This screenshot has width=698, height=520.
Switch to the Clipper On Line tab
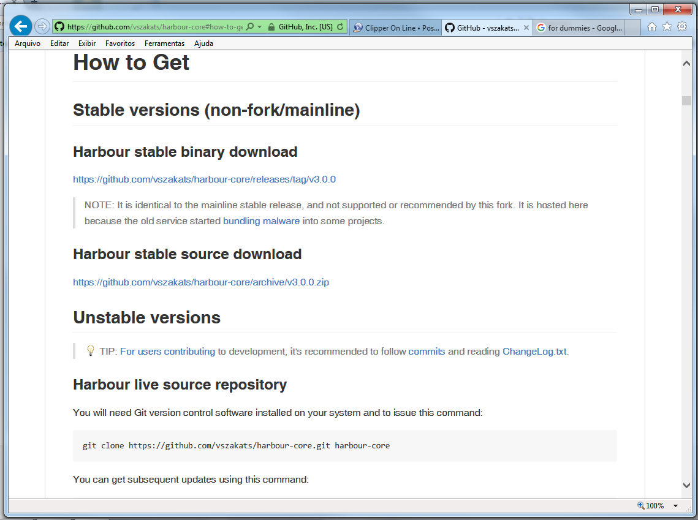[x=396, y=28]
